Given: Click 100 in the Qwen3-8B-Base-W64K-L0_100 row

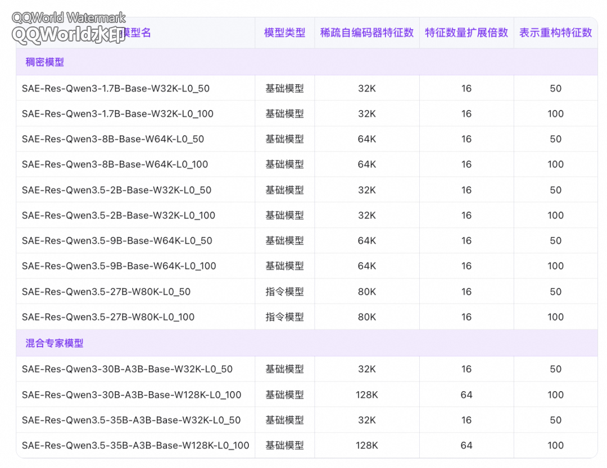Looking at the screenshot, I should 555,164.
